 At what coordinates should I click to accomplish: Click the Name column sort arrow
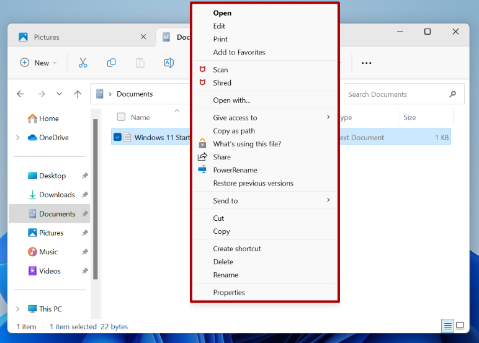pyautogui.click(x=177, y=110)
